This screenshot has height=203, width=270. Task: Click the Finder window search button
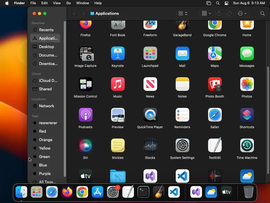pyautogui.click(x=262, y=13)
